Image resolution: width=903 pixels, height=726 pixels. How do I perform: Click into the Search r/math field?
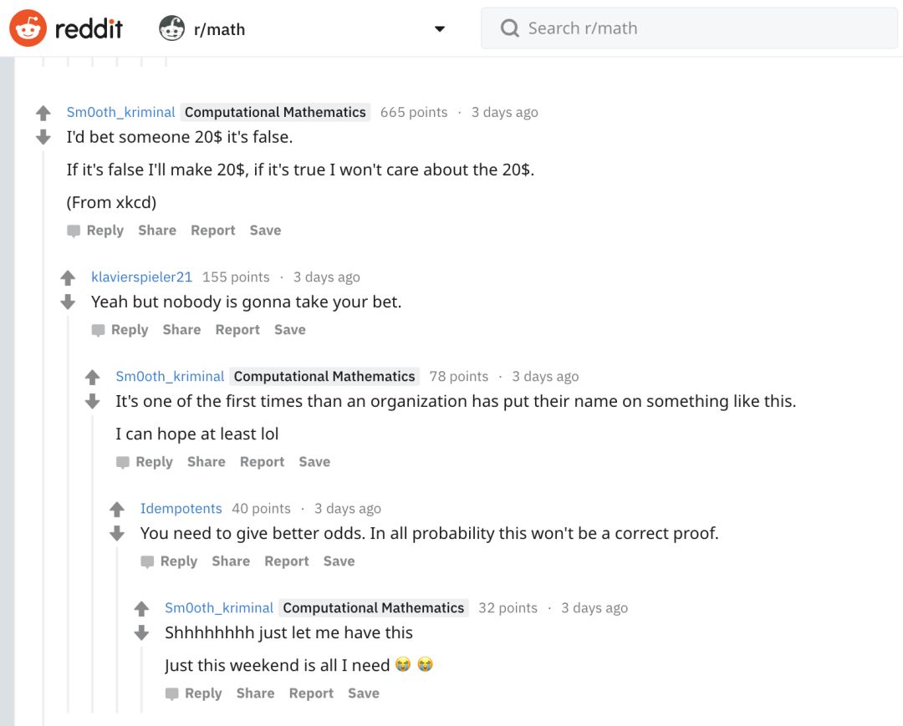(x=689, y=28)
